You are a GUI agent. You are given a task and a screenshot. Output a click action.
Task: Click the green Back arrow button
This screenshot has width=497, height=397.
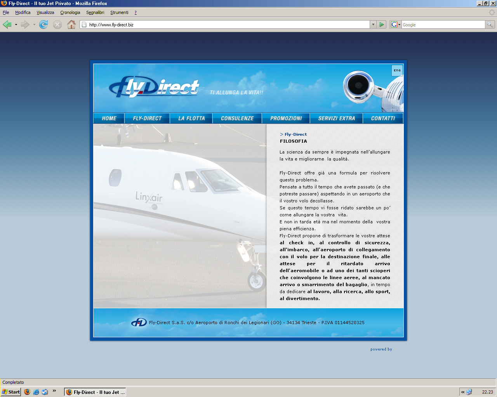[7, 25]
